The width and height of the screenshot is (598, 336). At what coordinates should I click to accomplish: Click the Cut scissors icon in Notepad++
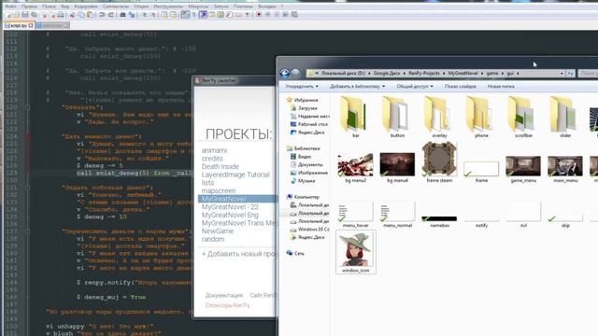[x=72, y=15]
